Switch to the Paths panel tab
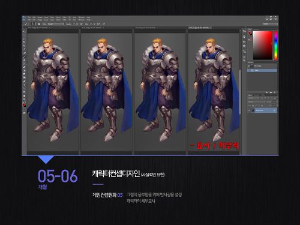300x225 pixels. (x=263, y=95)
